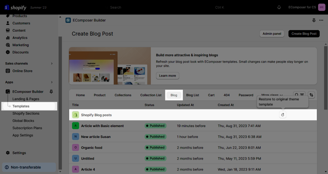Open New article Susan row
This screenshot has width=328, height=174.
point(193,137)
